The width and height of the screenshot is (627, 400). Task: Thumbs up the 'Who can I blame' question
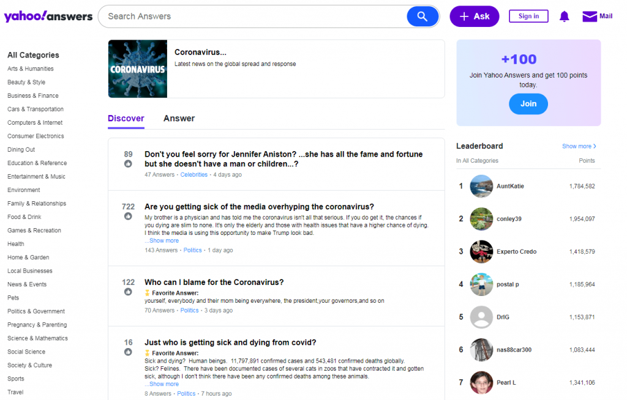pos(128,292)
